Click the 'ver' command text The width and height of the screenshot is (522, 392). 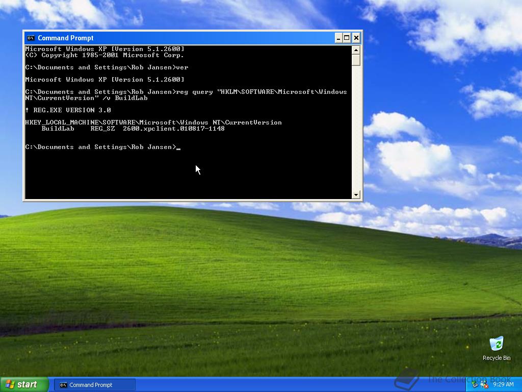182,67
